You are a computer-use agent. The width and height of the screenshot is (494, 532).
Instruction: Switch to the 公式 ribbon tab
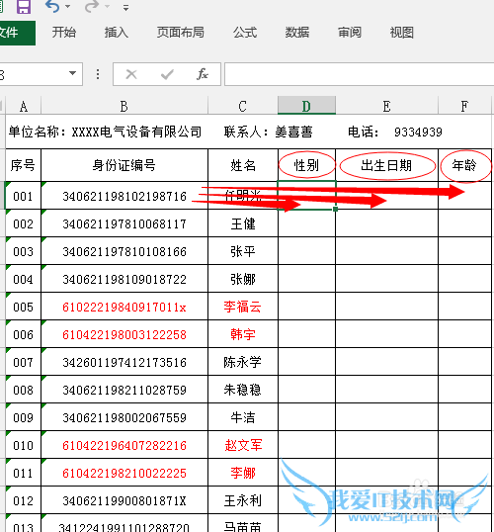pos(245,33)
